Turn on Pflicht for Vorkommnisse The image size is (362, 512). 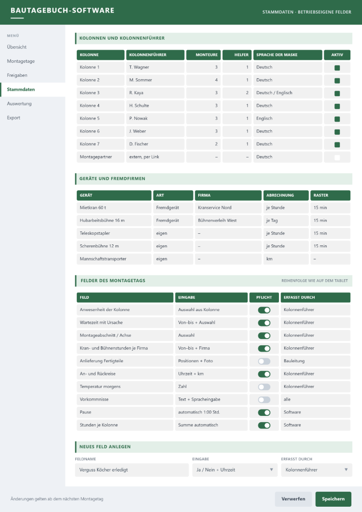pyautogui.click(x=264, y=399)
